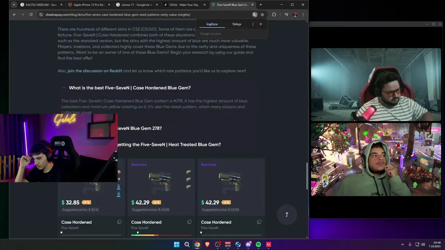Open Valorant from the taskbar
445x250 pixels.
268,244
